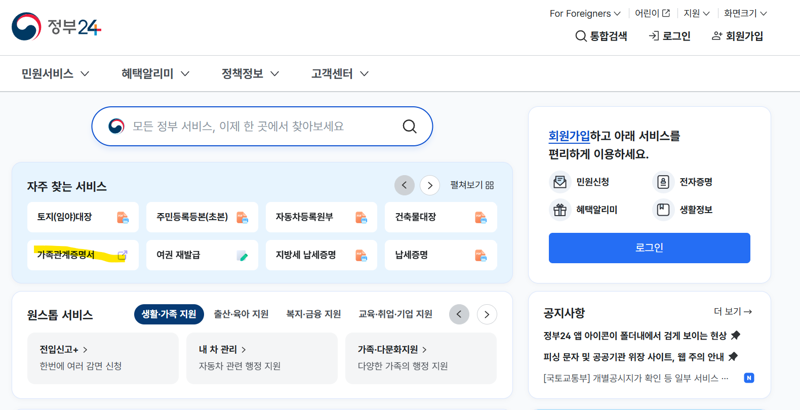Click the PDF icon on 지방세 납세증명
The image size is (800, 410).
(x=361, y=256)
